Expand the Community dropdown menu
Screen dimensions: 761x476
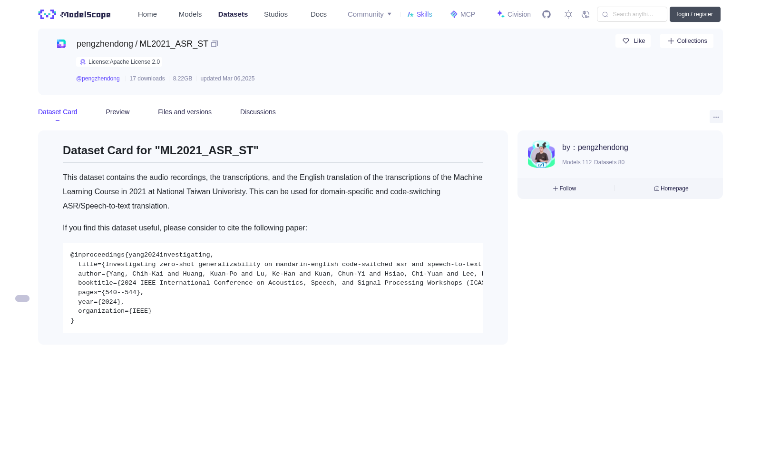(x=370, y=14)
